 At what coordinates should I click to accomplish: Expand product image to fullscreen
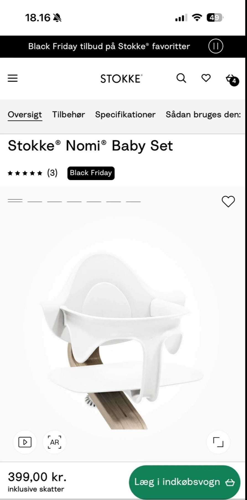coord(218,442)
